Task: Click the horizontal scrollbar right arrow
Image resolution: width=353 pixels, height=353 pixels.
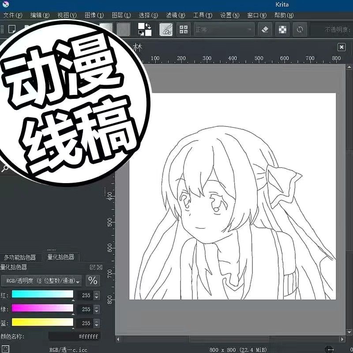Action: coord(342,339)
